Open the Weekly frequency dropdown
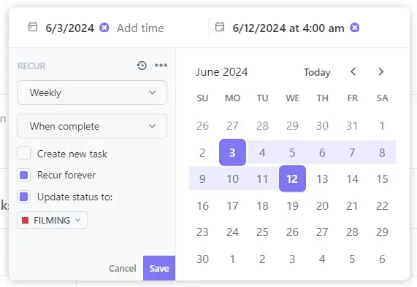417x287 pixels. tap(92, 93)
